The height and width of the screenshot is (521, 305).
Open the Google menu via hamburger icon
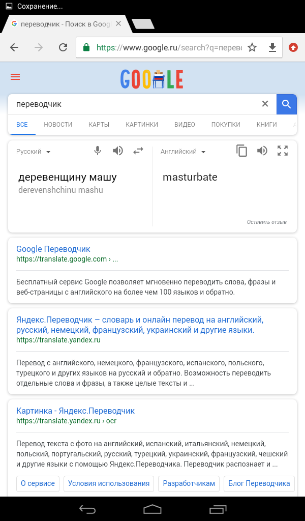(15, 77)
